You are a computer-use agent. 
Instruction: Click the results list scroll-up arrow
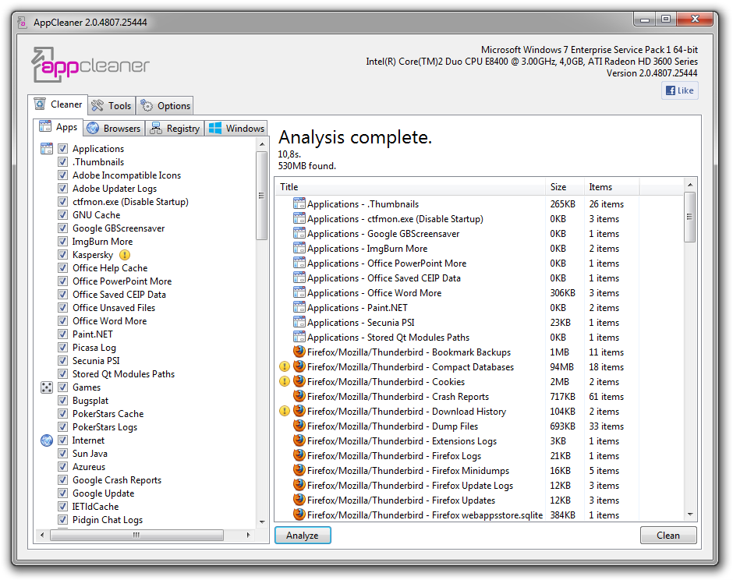(x=690, y=185)
